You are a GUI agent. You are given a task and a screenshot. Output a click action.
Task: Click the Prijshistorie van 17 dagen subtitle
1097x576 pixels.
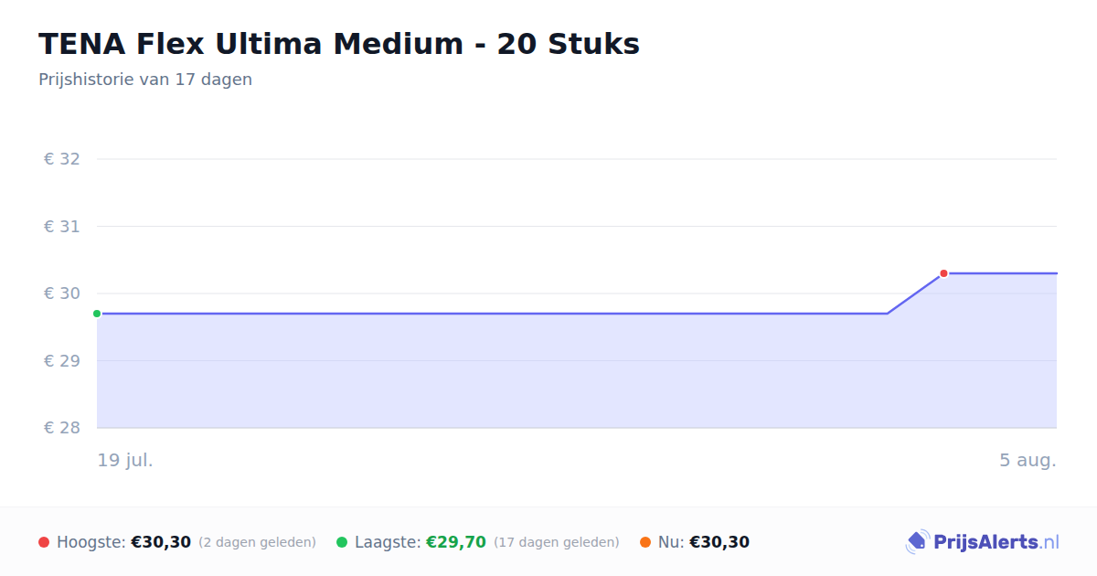pyautogui.click(x=145, y=80)
